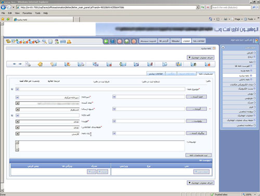Click the red round icon beside green arrow
260x196 pixels.
click(120, 41)
